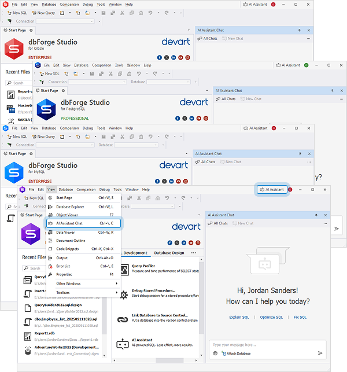
Task: Click the highlighted AI Assistant title bar button
Action: pyautogui.click(x=272, y=189)
